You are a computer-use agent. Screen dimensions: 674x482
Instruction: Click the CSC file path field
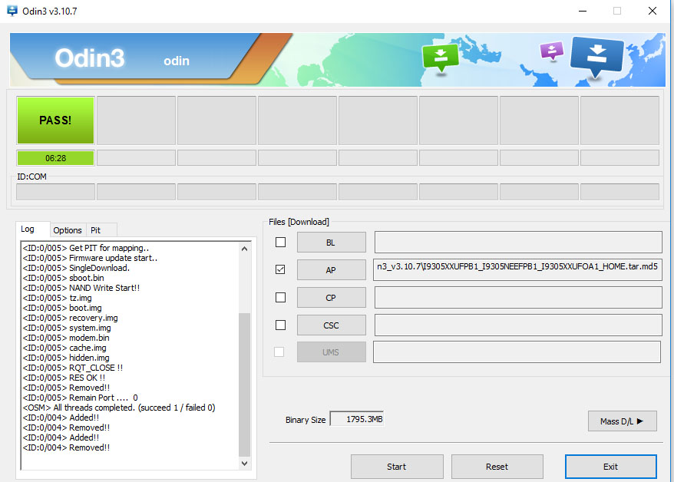point(518,325)
